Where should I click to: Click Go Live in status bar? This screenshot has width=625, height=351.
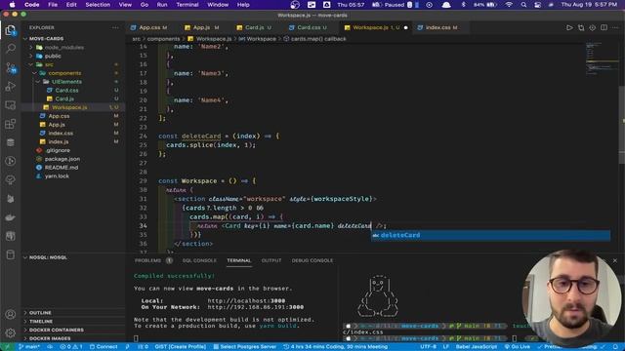[x=517, y=347]
